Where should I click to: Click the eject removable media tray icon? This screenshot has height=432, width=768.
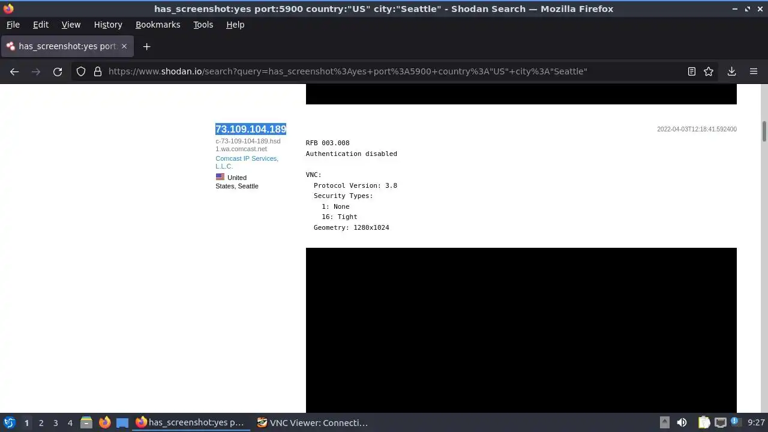tap(665, 422)
